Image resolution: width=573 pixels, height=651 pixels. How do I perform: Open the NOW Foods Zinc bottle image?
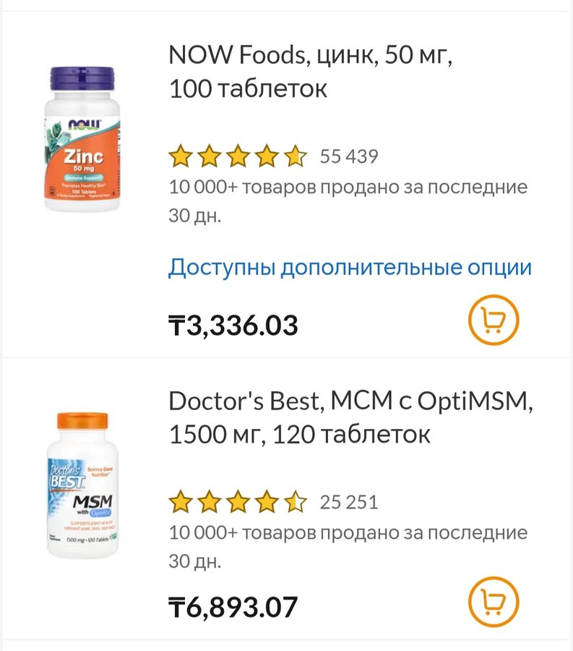coord(85,139)
